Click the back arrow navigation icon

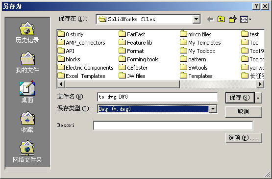coord(210,19)
